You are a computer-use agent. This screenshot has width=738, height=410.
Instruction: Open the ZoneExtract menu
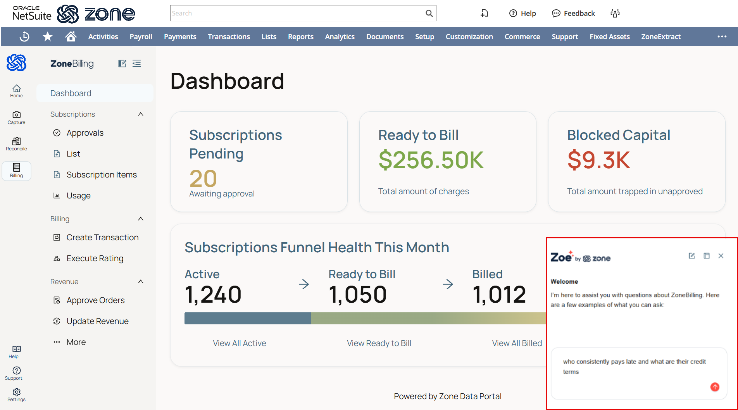coord(660,36)
